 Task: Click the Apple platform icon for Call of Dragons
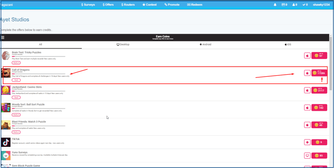(x=307, y=73)
